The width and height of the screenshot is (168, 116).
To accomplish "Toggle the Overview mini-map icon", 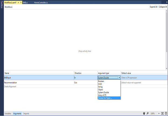I will coord(166,113).
